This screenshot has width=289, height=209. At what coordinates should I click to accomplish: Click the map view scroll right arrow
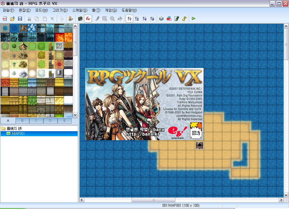(x=281, y=200)
